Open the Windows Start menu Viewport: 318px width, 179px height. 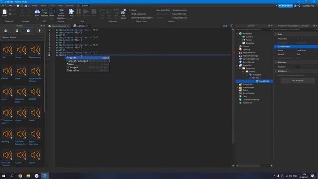click(x=4, y=176)
